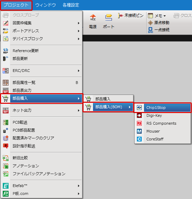This screenshot has width=192, height=199.
Task: Click the 部品表出力 BOM OUT icon
Action: tap(5, 90)
